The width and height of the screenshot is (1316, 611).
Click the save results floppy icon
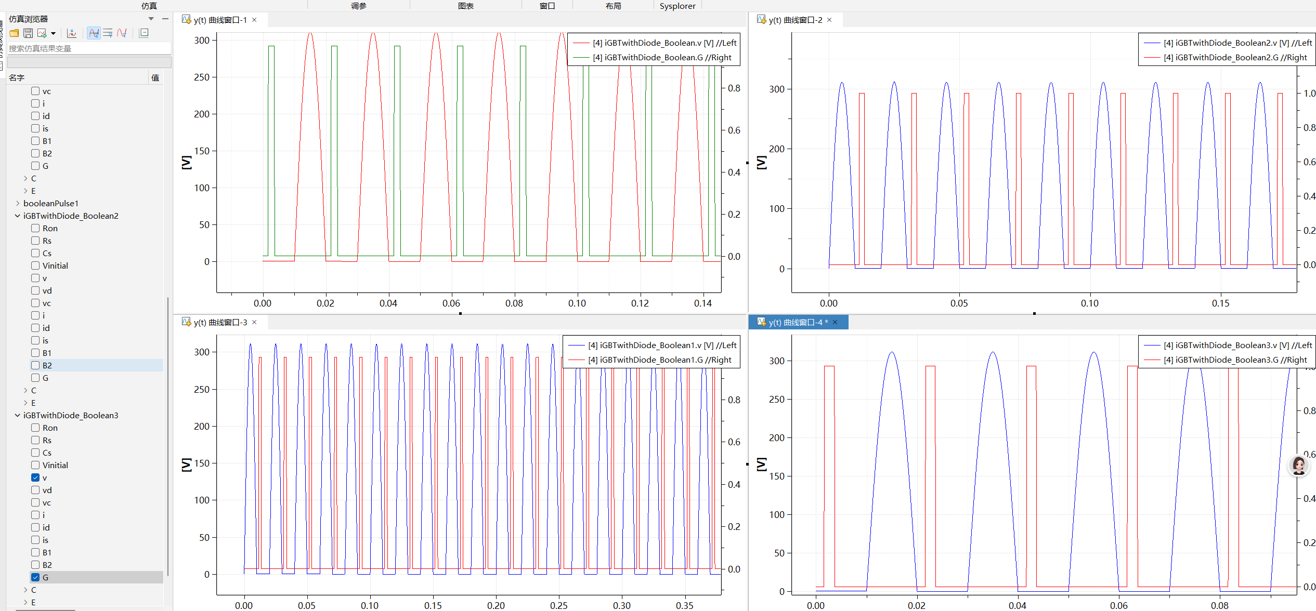tap(28, 33)
